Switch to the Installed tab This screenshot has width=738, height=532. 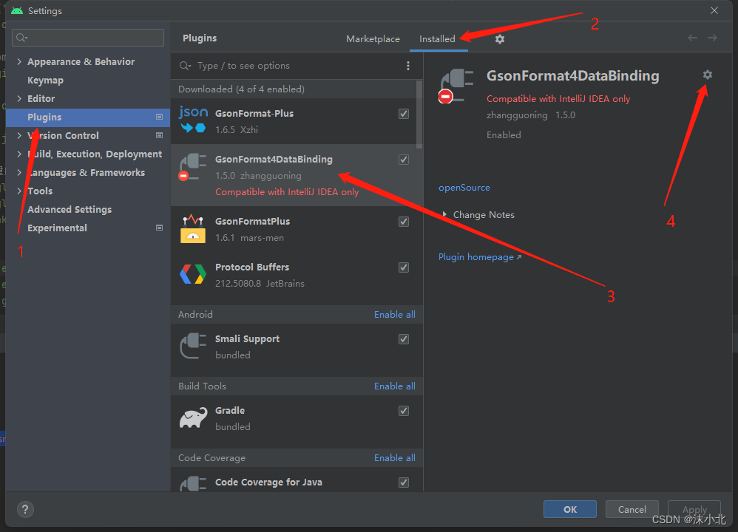coord(437,39)
